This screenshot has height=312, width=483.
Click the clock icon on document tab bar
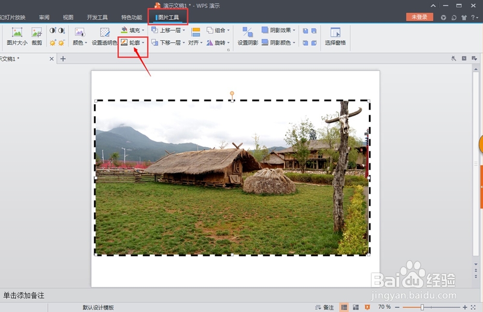click(x=464, y=59)
